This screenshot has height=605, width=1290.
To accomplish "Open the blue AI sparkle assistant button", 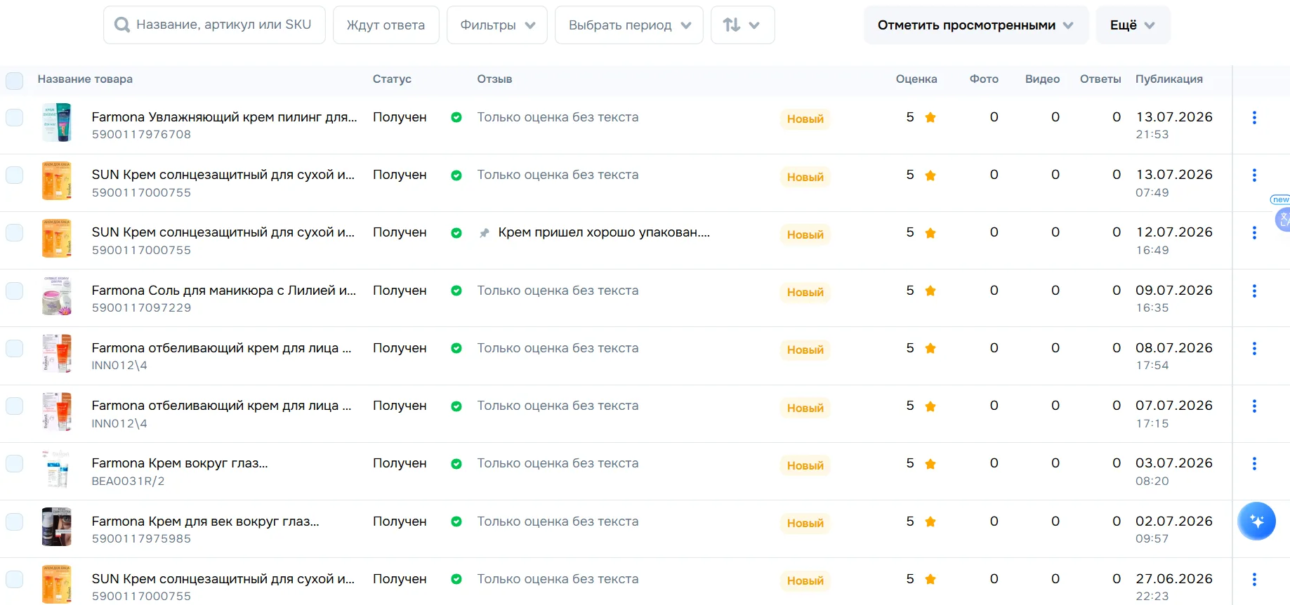I will pos(1256,521).
